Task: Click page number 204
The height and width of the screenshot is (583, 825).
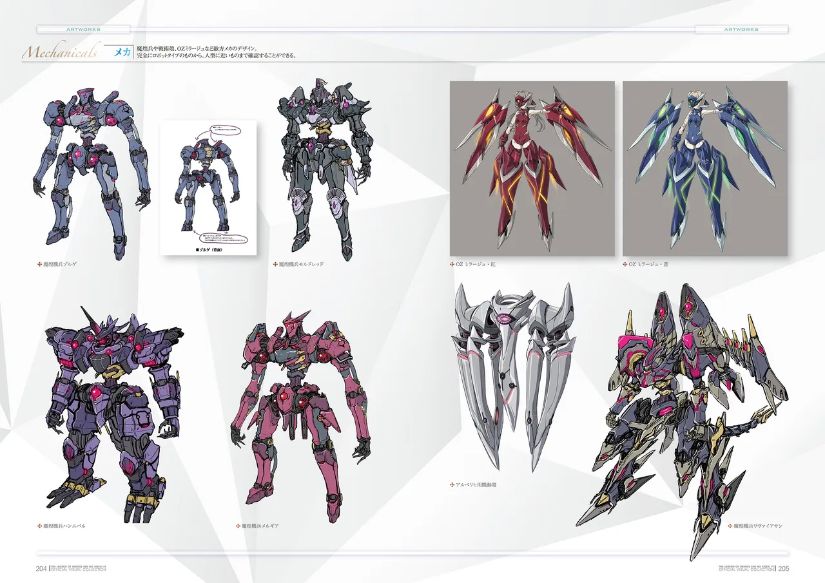Action: point(42,568)
